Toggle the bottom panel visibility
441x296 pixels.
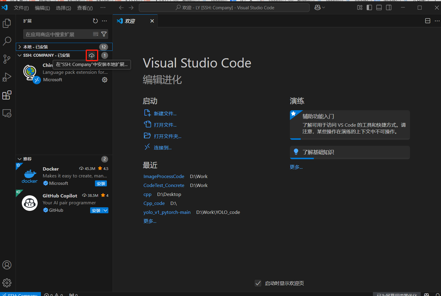(379, 8)
